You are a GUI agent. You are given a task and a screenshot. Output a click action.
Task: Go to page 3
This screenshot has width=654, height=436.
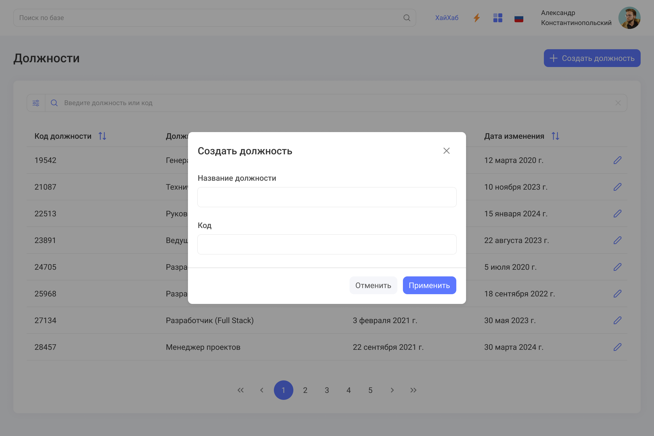pyautogui.click(x=327, y=390)
